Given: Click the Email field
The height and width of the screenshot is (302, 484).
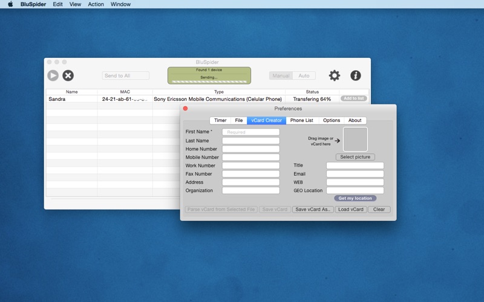Looking at the screenshot, I should click(355, 174).
